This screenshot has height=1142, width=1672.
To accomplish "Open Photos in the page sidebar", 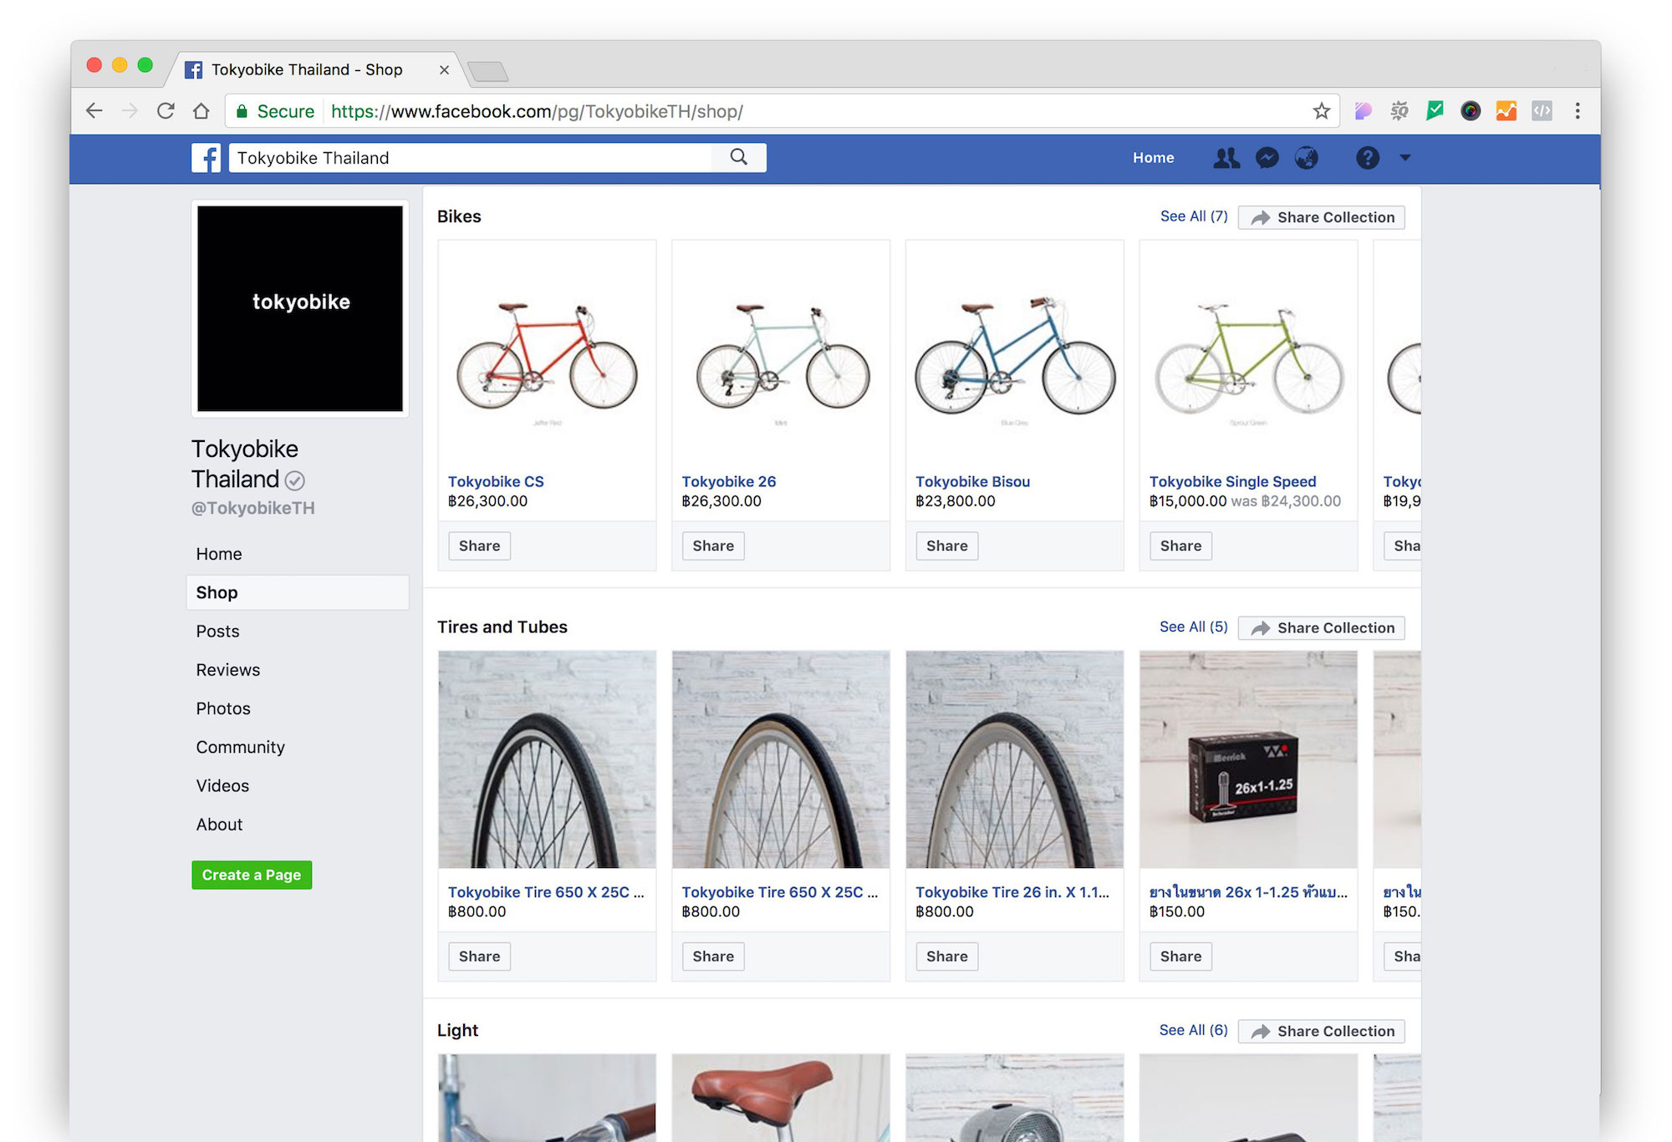I will coord(223,708).
